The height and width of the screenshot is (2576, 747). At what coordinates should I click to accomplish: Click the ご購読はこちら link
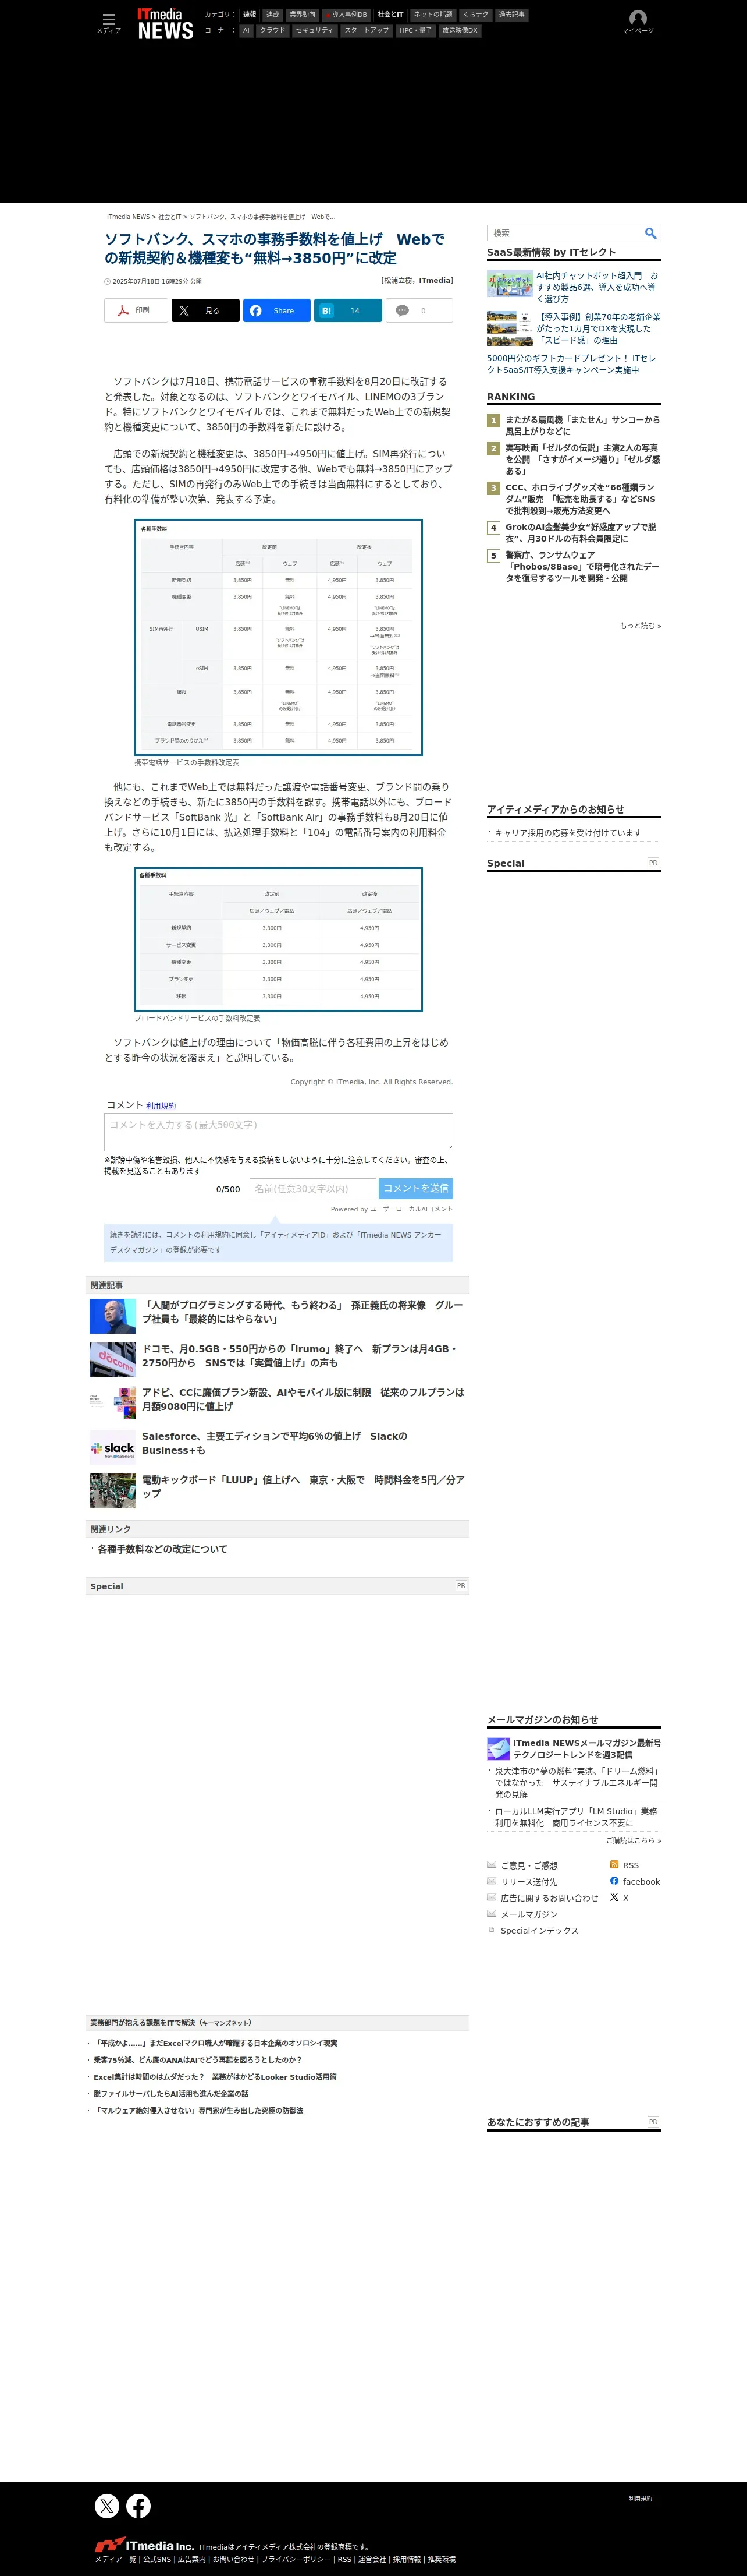click(633, 1840)
